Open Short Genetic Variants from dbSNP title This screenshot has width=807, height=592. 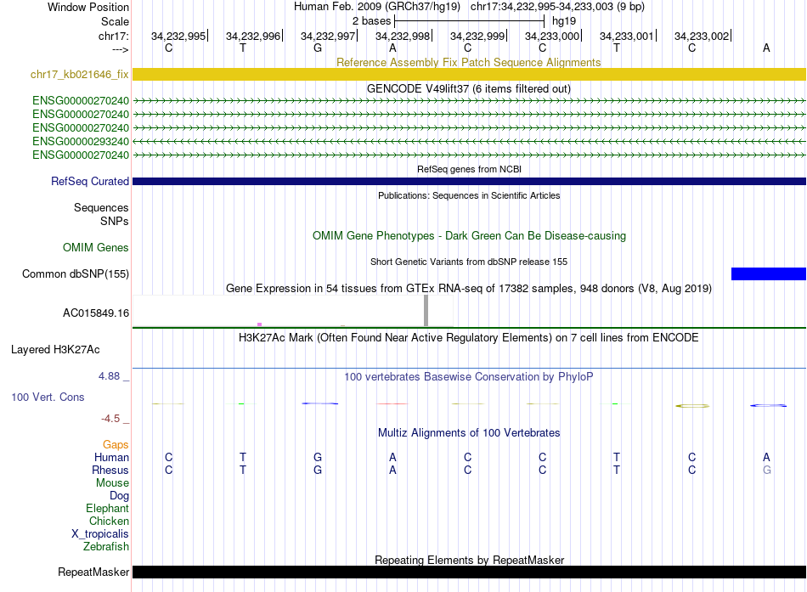(x=469, y=262)
